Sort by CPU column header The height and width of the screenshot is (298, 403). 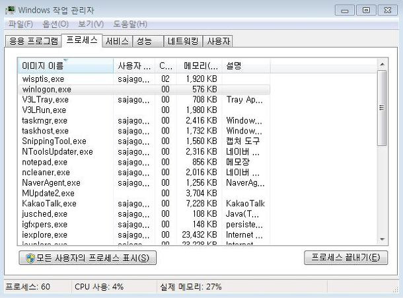166,66
